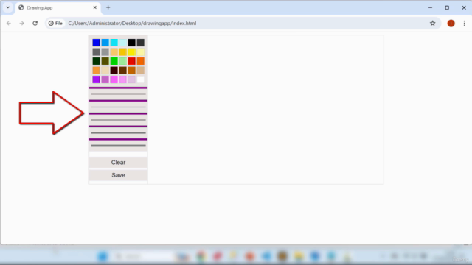This screenshot has height=265, width=472.
Task: Select the Drawing App tab
Action: coord(58,7)
